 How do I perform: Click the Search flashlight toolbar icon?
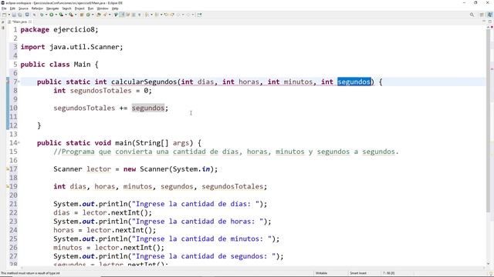[x=105, y=15]
